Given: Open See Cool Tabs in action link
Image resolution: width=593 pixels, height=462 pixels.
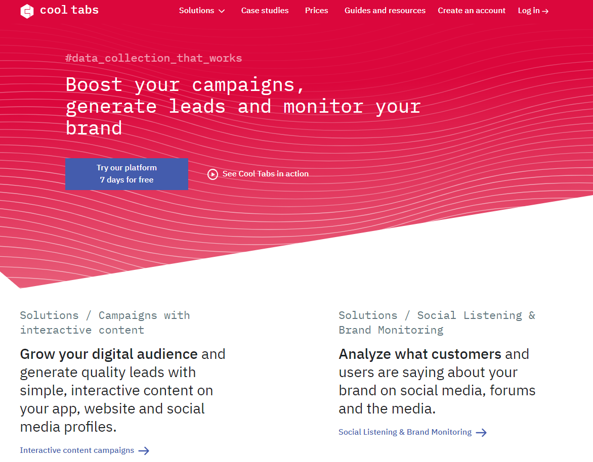Looking at the screenshot, I should click(x=265, y=174).
